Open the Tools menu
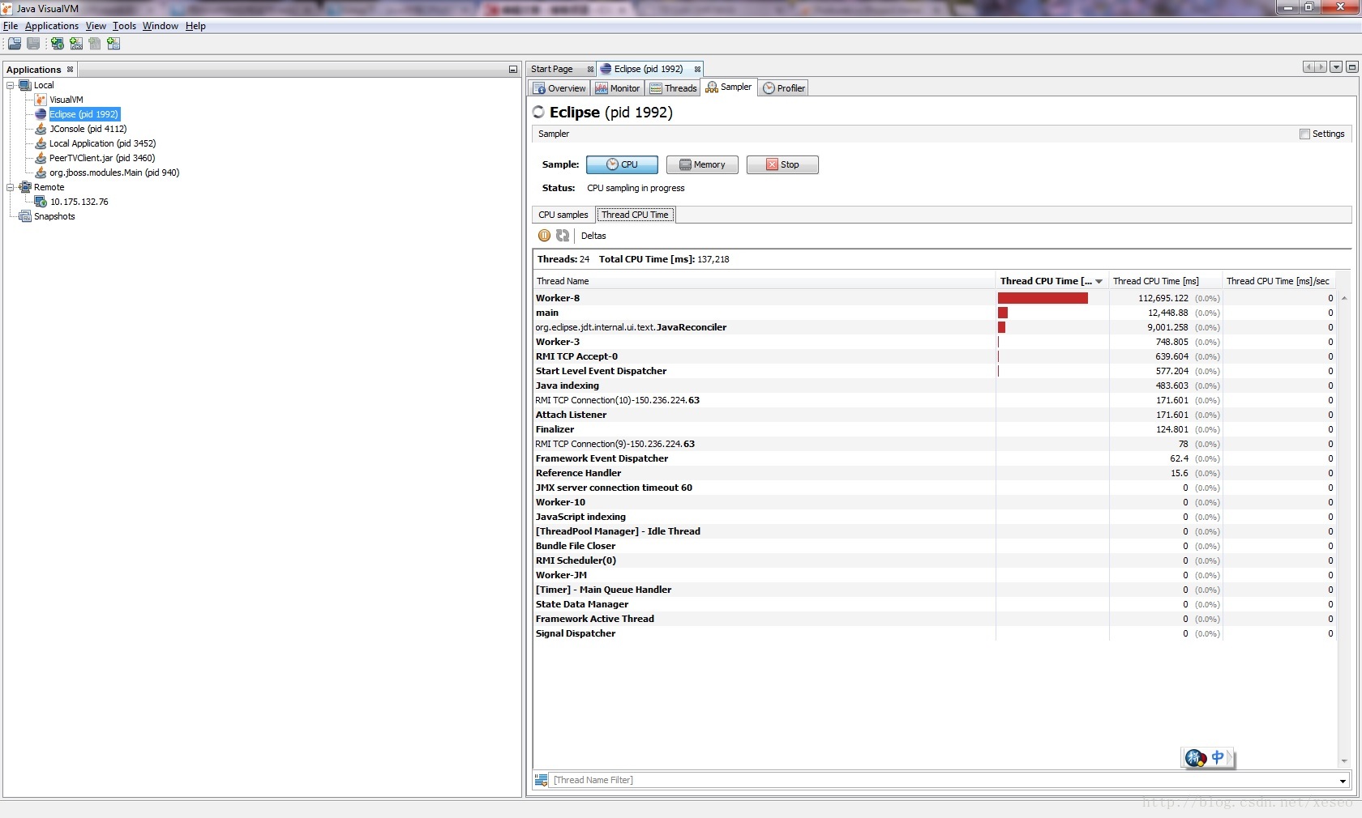 point(124,26)
